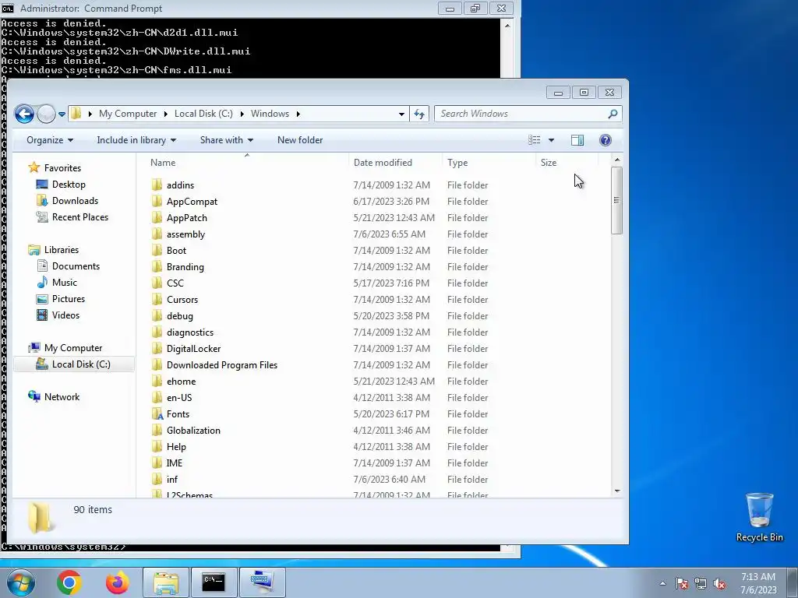The image size is (798, 598).
Task: Open the Windows Start button
Action: [19, 582]
